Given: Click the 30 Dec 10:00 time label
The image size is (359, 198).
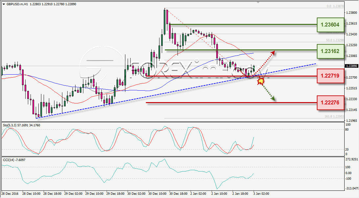Looking at the screenshot, I should (x=158, y=194).
